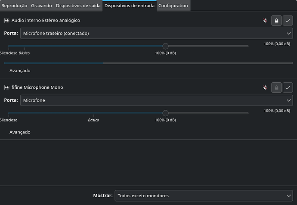The width and height of the screenshot is (297, 205).
Task: Toggle channel lock for fifine Microphone
Action: click(276, 87)
